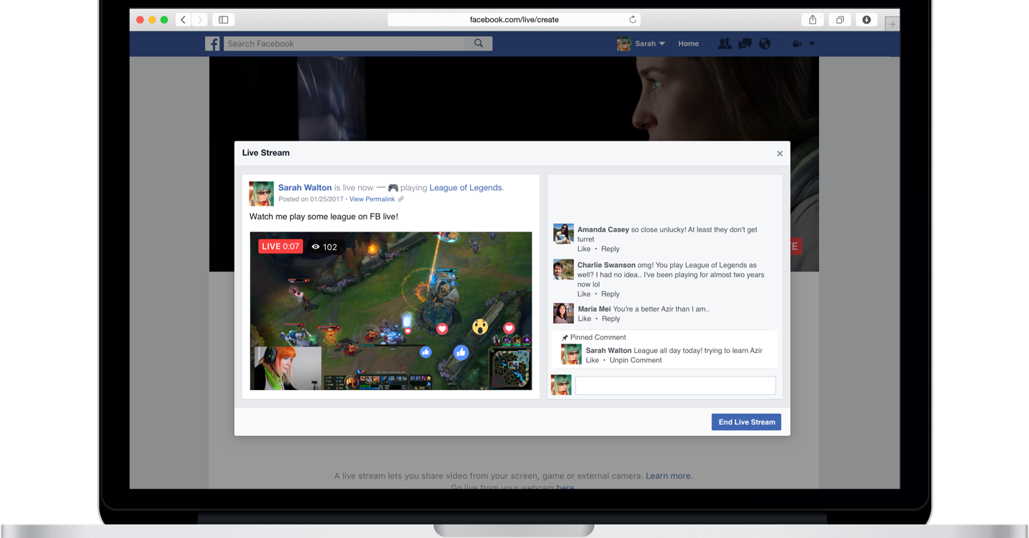Click Sarah Walton's name in pinned comment

point(609,351)
